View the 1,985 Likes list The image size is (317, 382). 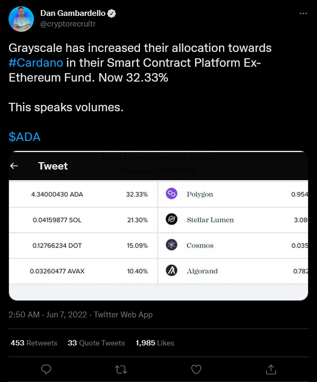155,343
